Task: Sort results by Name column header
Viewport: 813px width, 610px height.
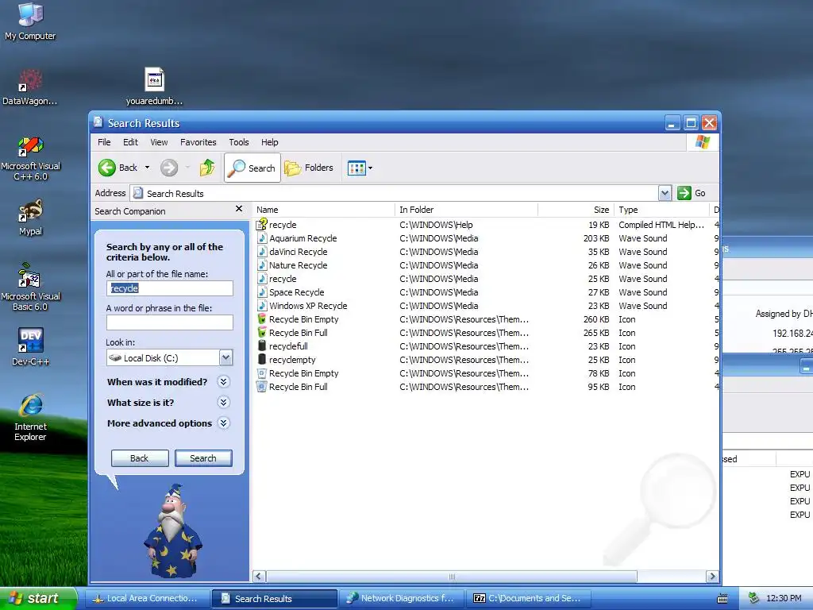Action: pyautogui.click(x=324, y=210)
